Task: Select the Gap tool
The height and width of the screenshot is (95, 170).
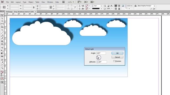Action: click(2, 24)
